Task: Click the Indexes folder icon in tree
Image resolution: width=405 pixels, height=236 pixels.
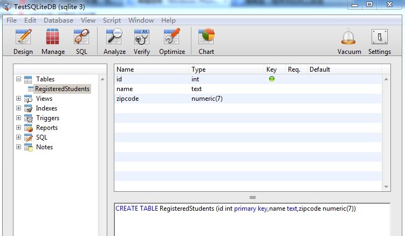Action: click(x=28, y=108)
